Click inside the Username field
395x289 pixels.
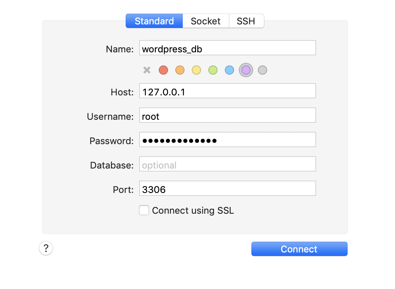[227, 115]
